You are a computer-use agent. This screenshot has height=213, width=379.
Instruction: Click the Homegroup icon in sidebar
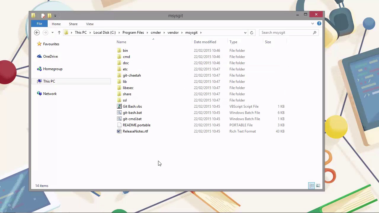point(39,69)
